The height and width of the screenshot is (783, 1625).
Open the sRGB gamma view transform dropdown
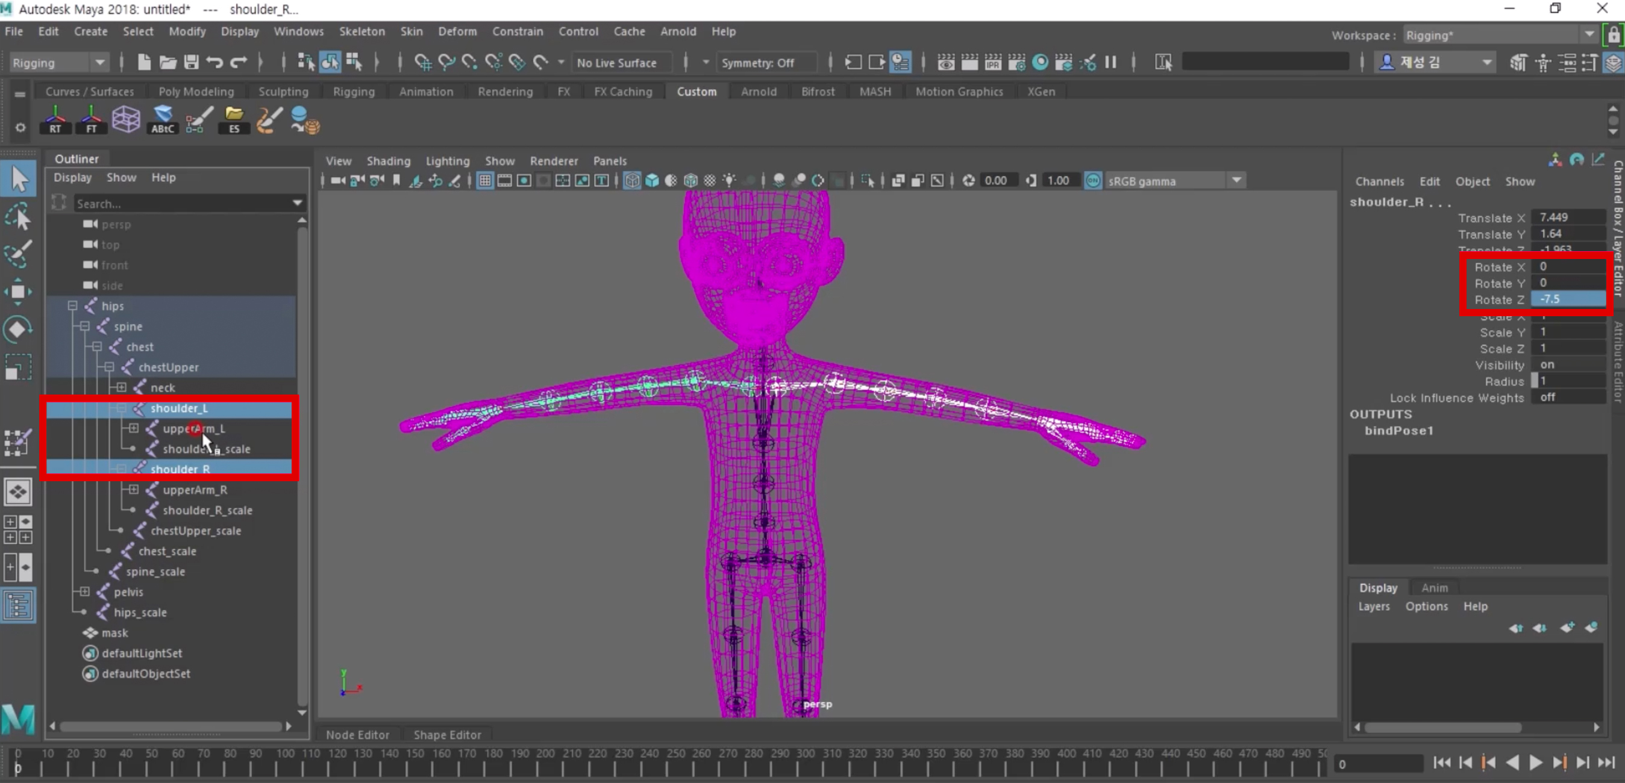click(1236, 181)
